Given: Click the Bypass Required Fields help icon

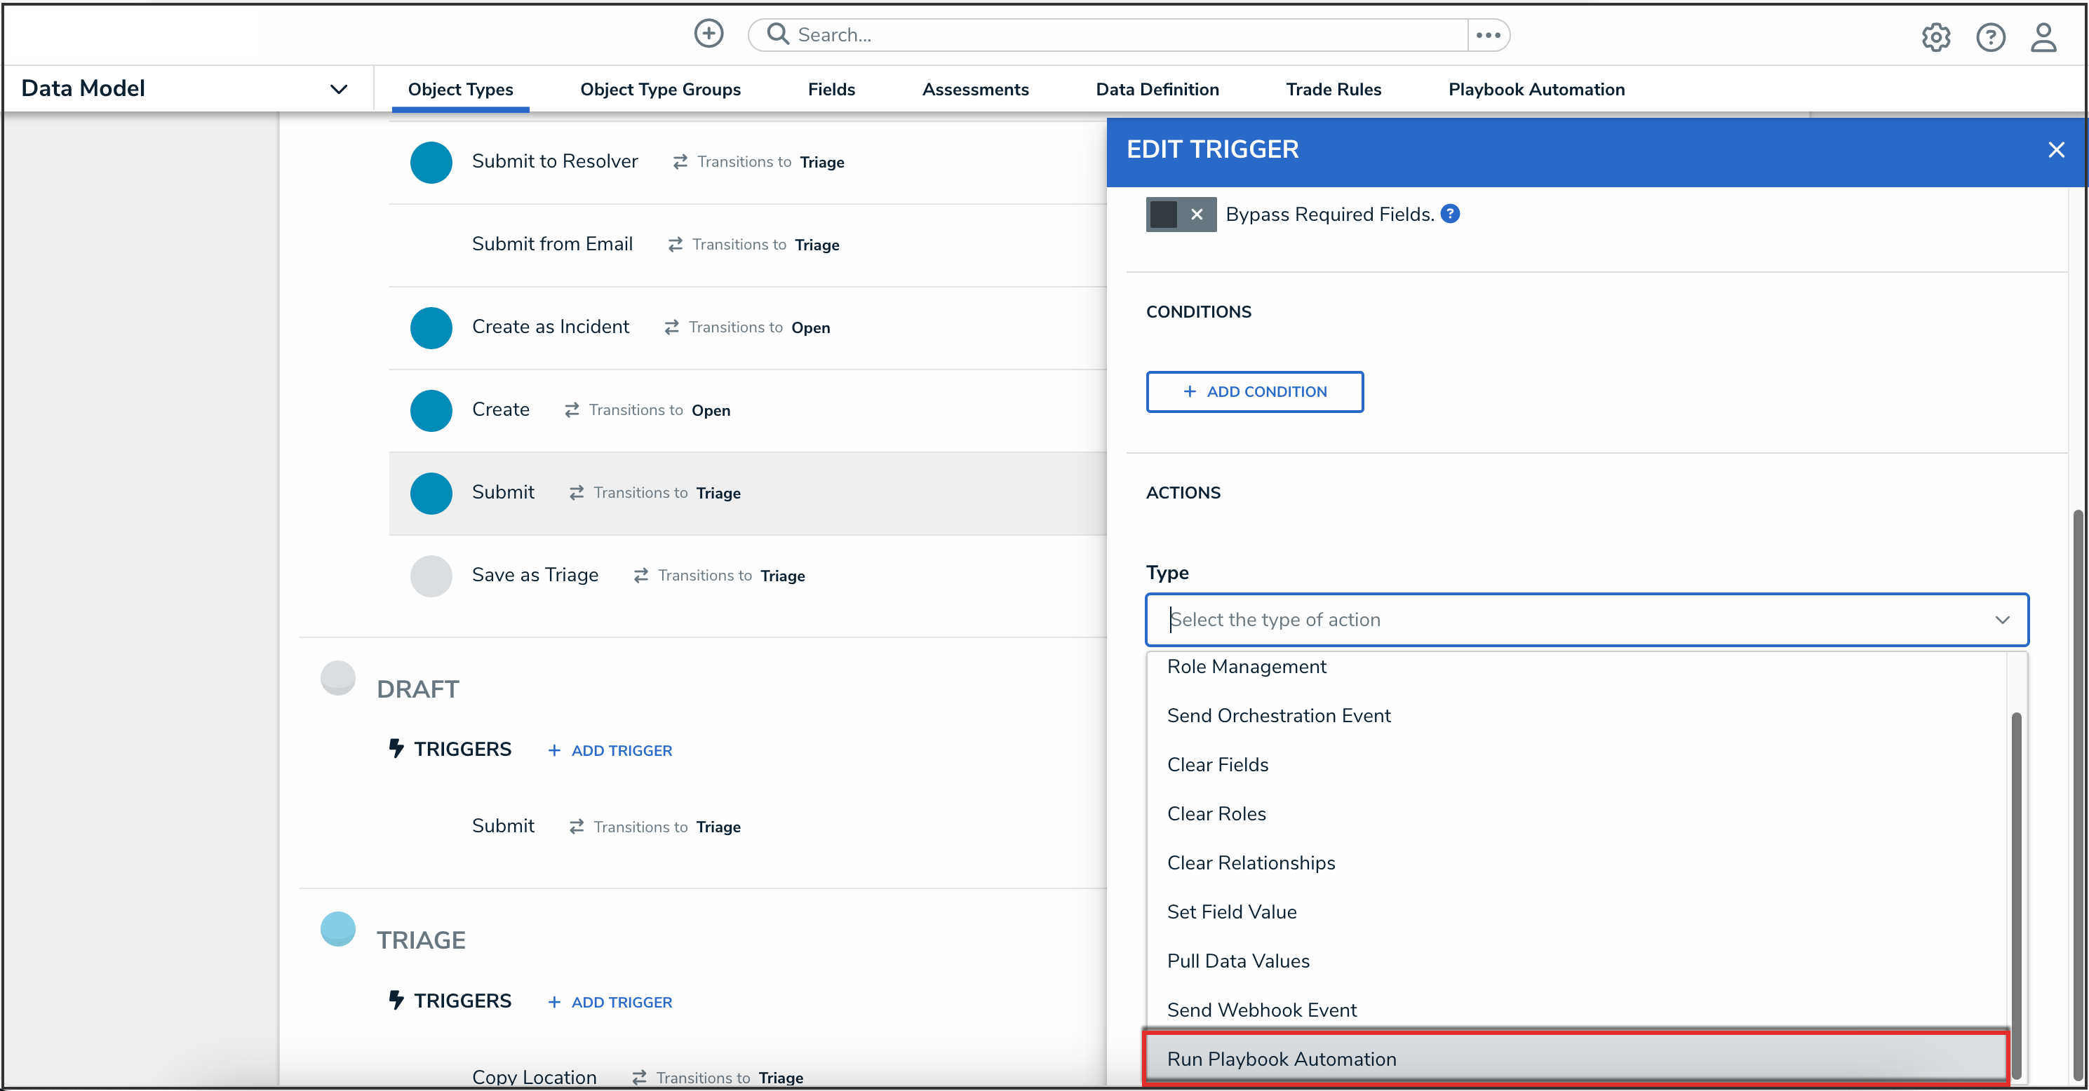Looking at the screenshot, I should point(1449,214).
